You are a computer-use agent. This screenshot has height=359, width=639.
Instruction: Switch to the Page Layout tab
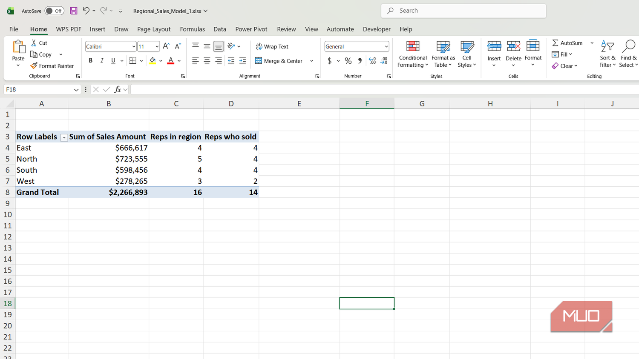[154, 29]
